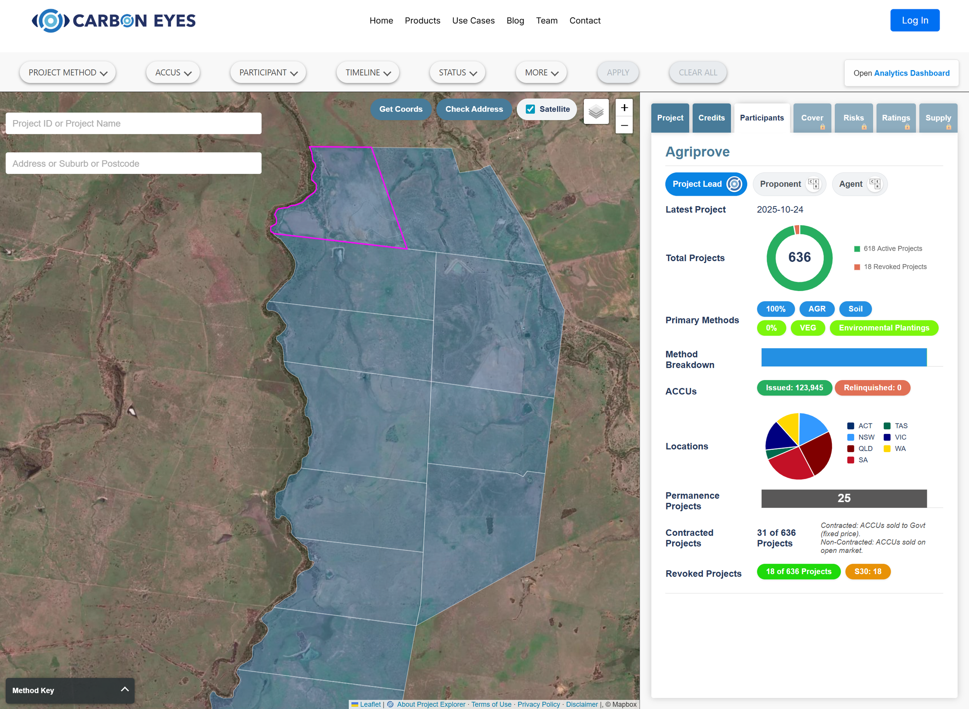
Task: Click the blue Method Breakdown bar
Action: tap(844, 358)
